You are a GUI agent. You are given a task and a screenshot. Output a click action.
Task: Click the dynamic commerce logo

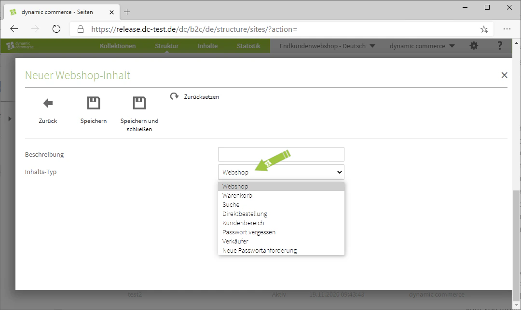pos(20,45)
